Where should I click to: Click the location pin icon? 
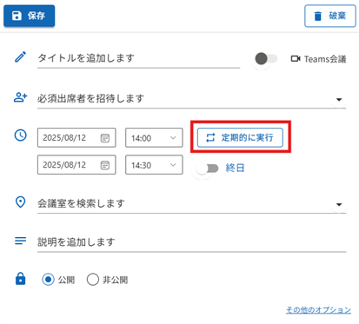[x=20, y=202]
